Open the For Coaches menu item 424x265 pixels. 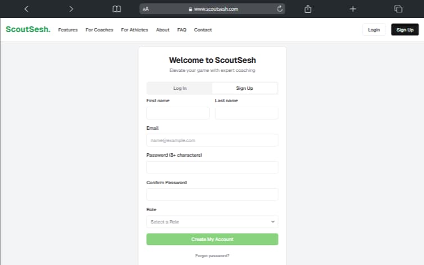(99, 30)
